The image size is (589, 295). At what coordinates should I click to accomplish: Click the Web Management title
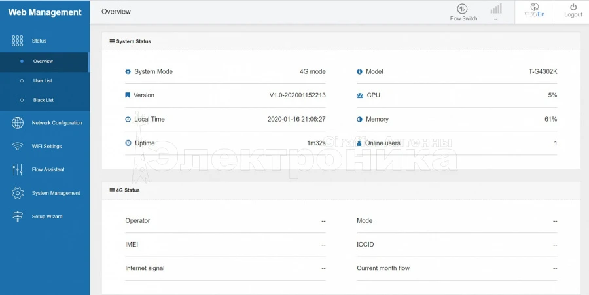click(x=45, y=12)
